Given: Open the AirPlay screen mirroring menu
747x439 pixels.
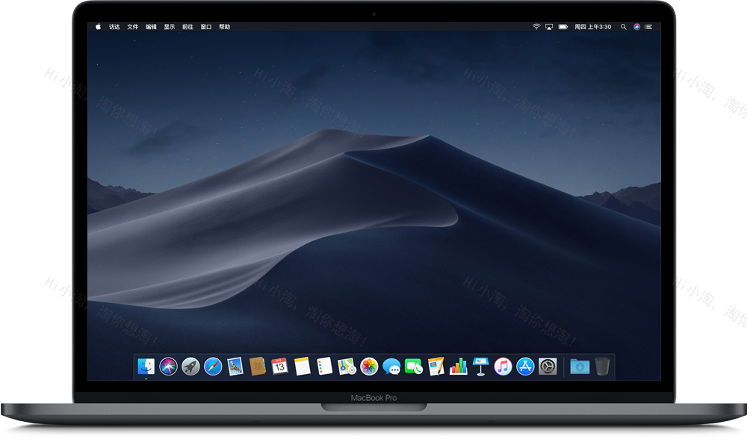Looking at the screenshot, I should click(x=548, y=26).
